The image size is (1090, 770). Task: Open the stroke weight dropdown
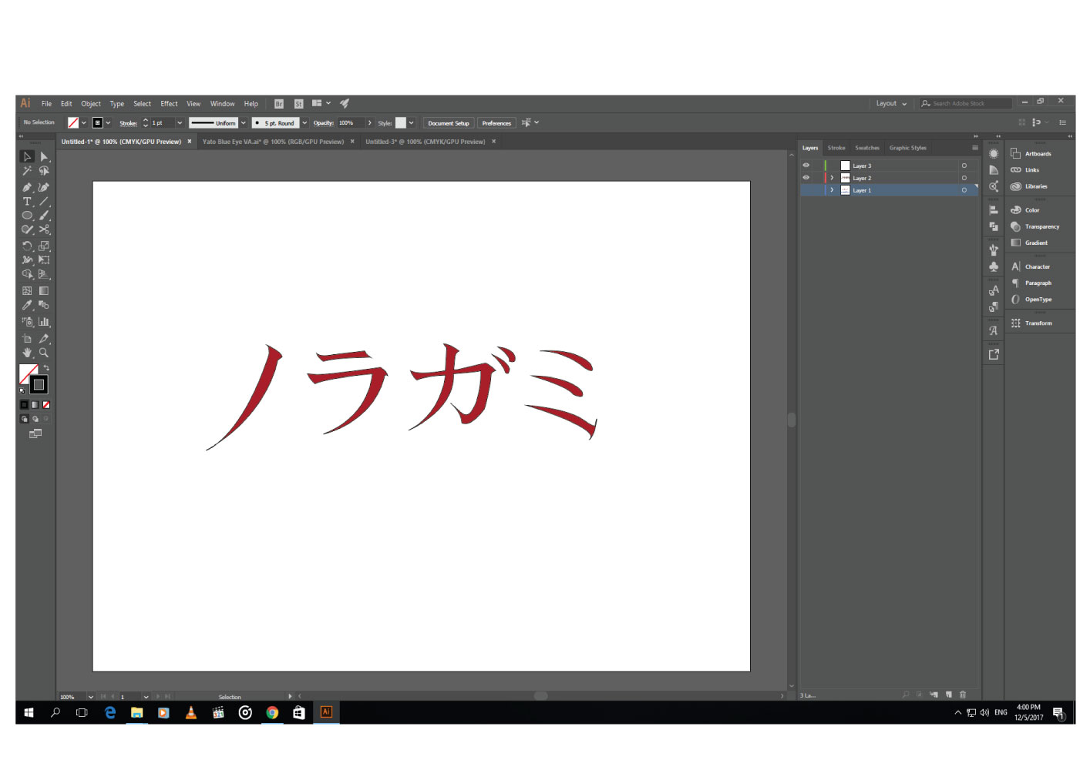pos(180,123)
